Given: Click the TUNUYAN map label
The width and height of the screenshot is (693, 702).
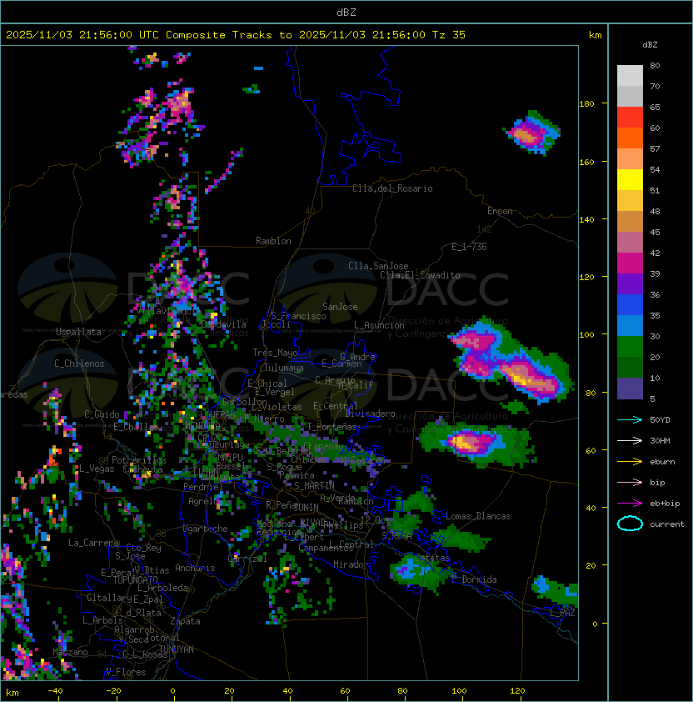Looking at the screenshot, I should [x=177, y=649].
